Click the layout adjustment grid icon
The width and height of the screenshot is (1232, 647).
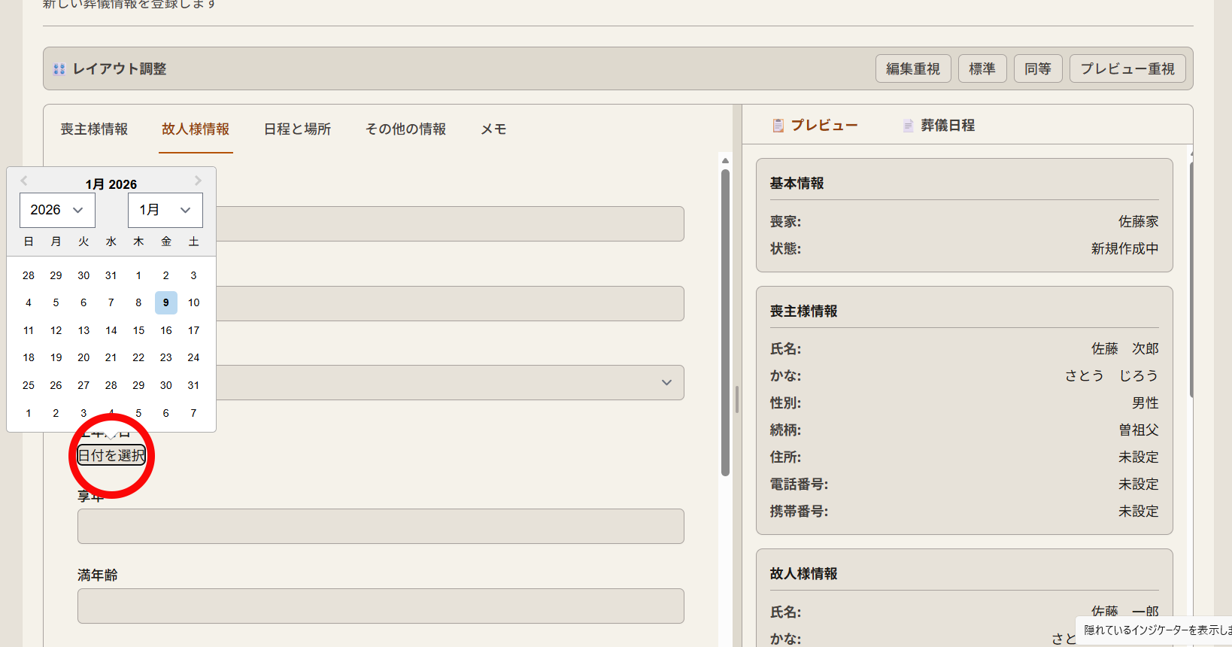(59, 69)
